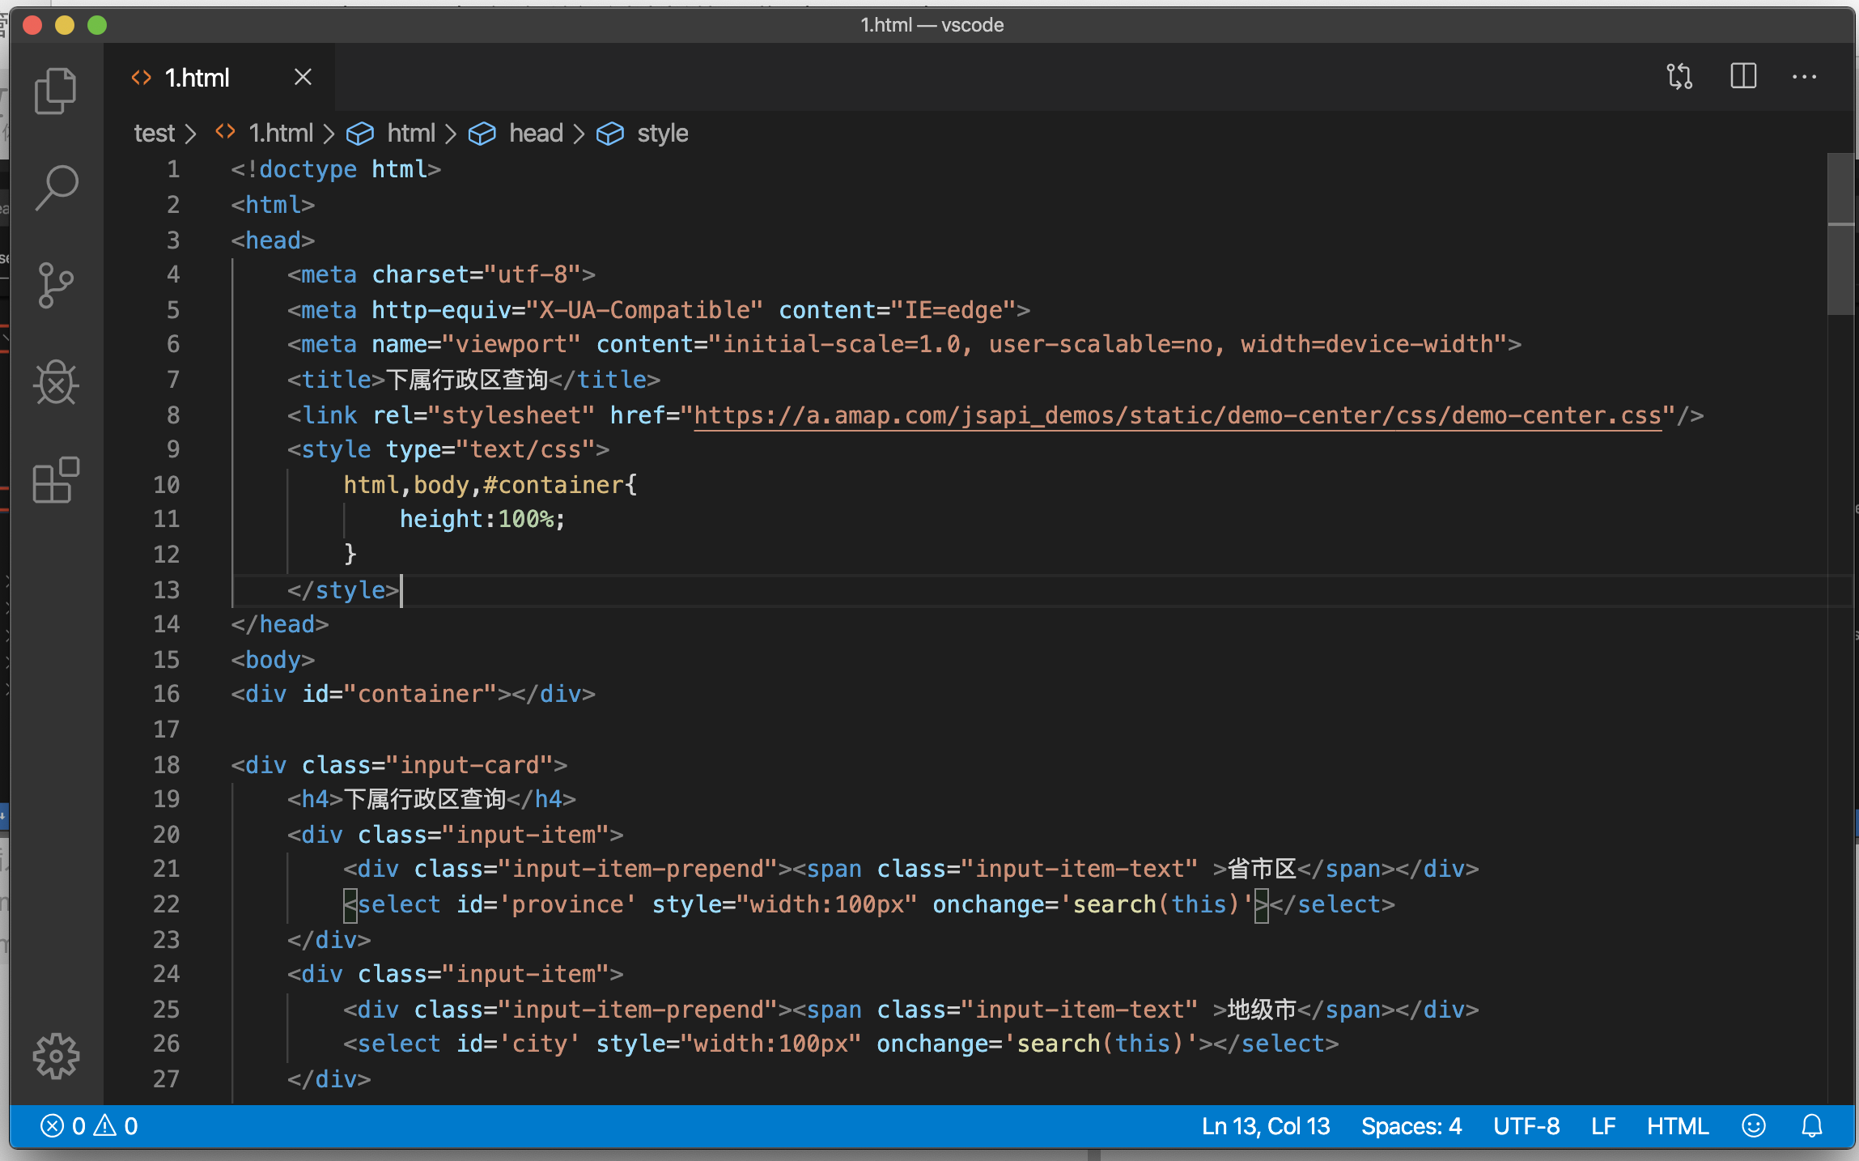This screenshot has width=1859, height=1161.
Task: Select the Search icon in activity bar
Action: click(x=55, y=186)
